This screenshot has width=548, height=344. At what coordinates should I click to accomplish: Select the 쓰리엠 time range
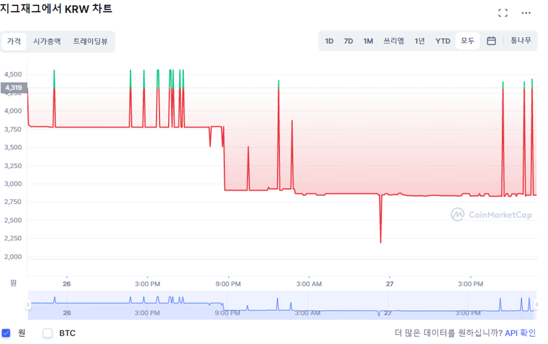394,41
